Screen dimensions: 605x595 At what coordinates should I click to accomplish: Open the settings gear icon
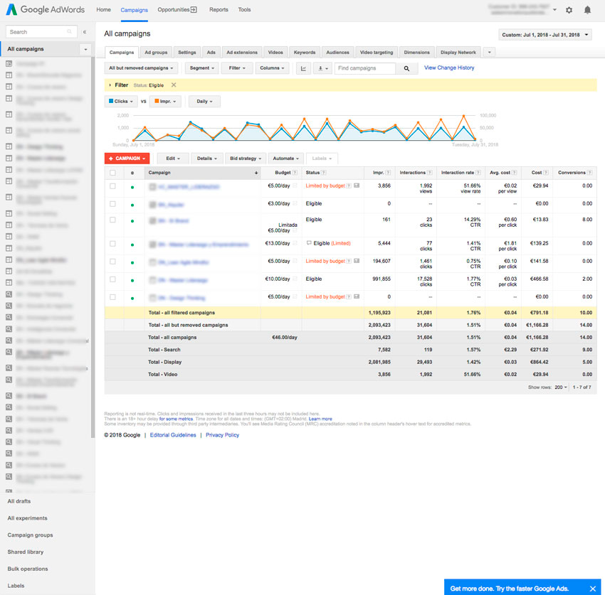click(569, 11)
